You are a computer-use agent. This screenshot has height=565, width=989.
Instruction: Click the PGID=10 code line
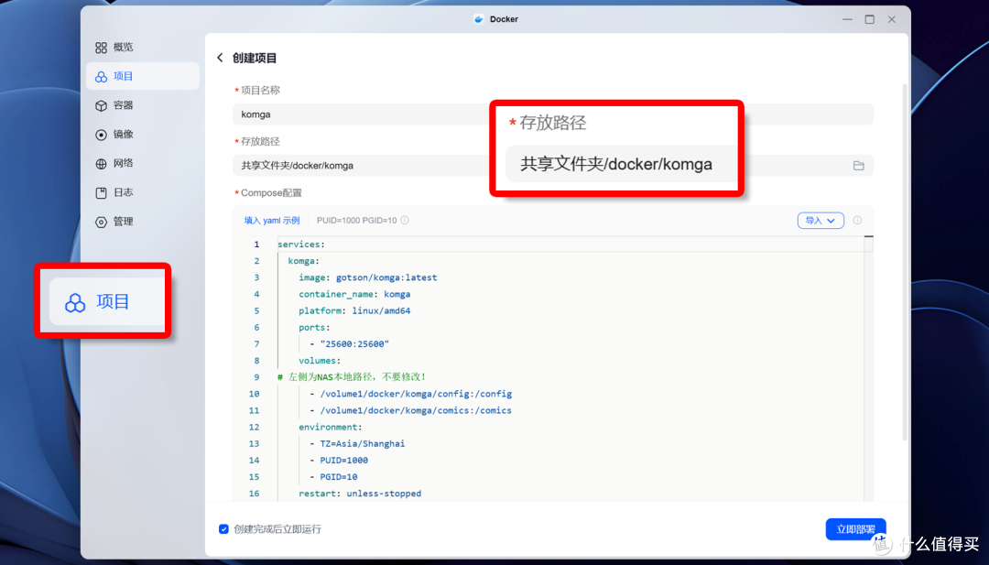coord(333,477)
